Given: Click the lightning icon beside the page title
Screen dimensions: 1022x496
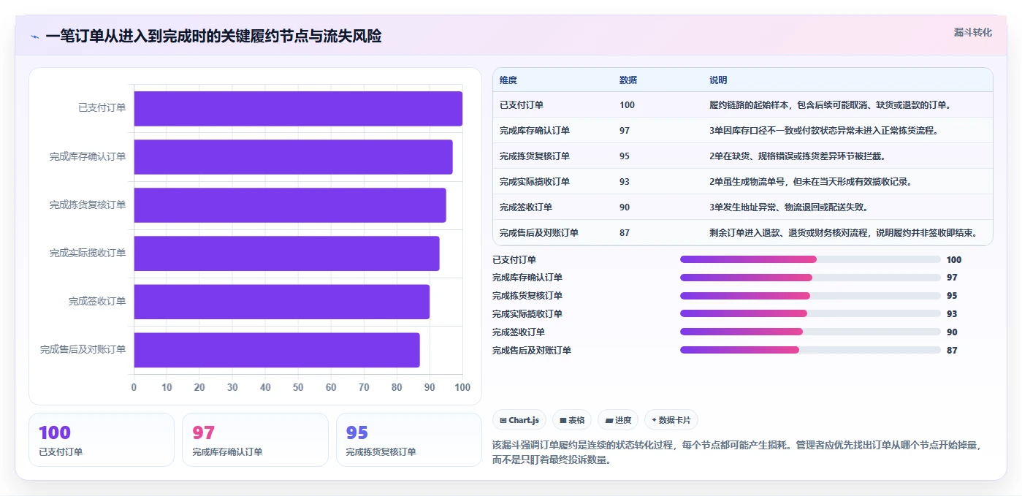Looking at the screenshot, I should (34, 37).
